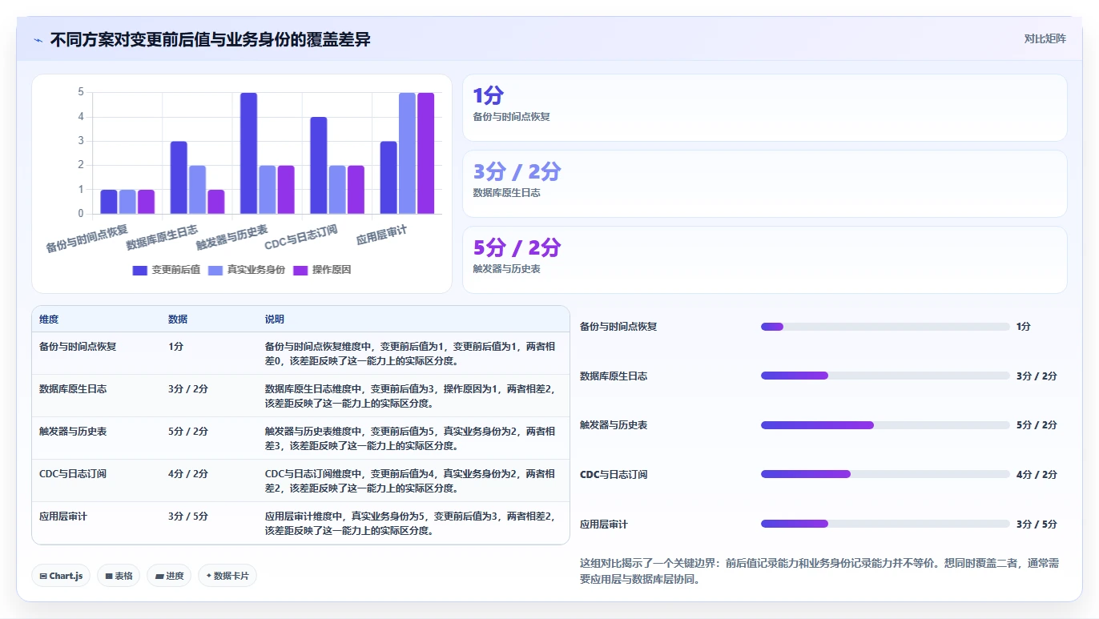Click the 说明 column header
Image resolution: width=1099 pixels, height=619 pixels.
(275, 320)
